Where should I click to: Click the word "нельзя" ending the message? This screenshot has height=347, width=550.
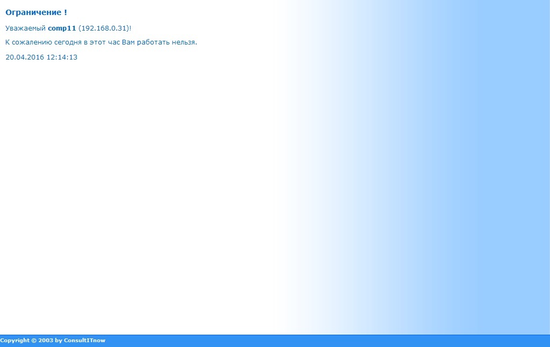pos(185,42)
